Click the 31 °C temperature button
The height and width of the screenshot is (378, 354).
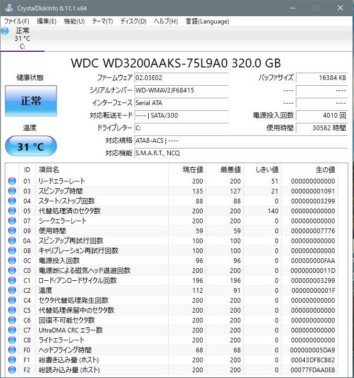pyautogui.click(x=31, y=146)
